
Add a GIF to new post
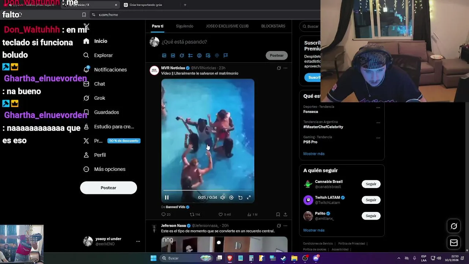[x=173, y=55]
